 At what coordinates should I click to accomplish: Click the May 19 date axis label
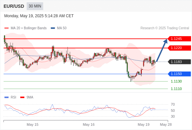pos(144,124)
